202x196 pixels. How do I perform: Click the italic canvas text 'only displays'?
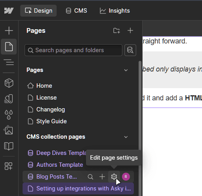[x=175, y=69]
